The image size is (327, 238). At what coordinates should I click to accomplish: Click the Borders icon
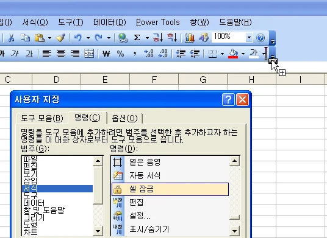tap(212, 54)
